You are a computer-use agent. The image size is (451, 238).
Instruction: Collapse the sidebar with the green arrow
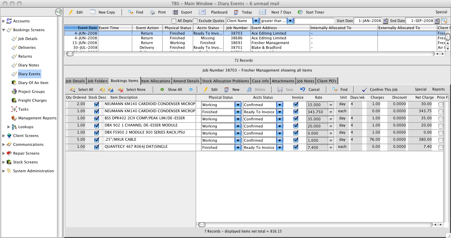pyautogui.click(x=59, y=12)
